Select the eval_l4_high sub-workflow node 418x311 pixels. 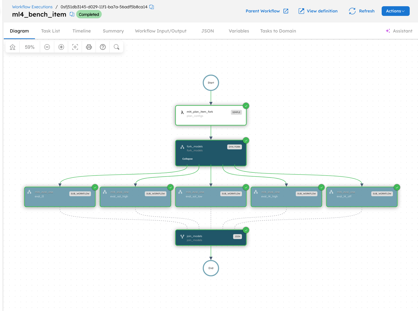[286, 197]
